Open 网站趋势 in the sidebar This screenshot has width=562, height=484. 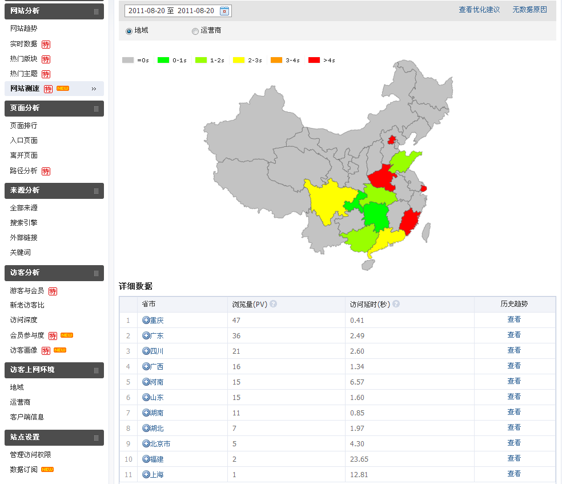tap(23, 29)
